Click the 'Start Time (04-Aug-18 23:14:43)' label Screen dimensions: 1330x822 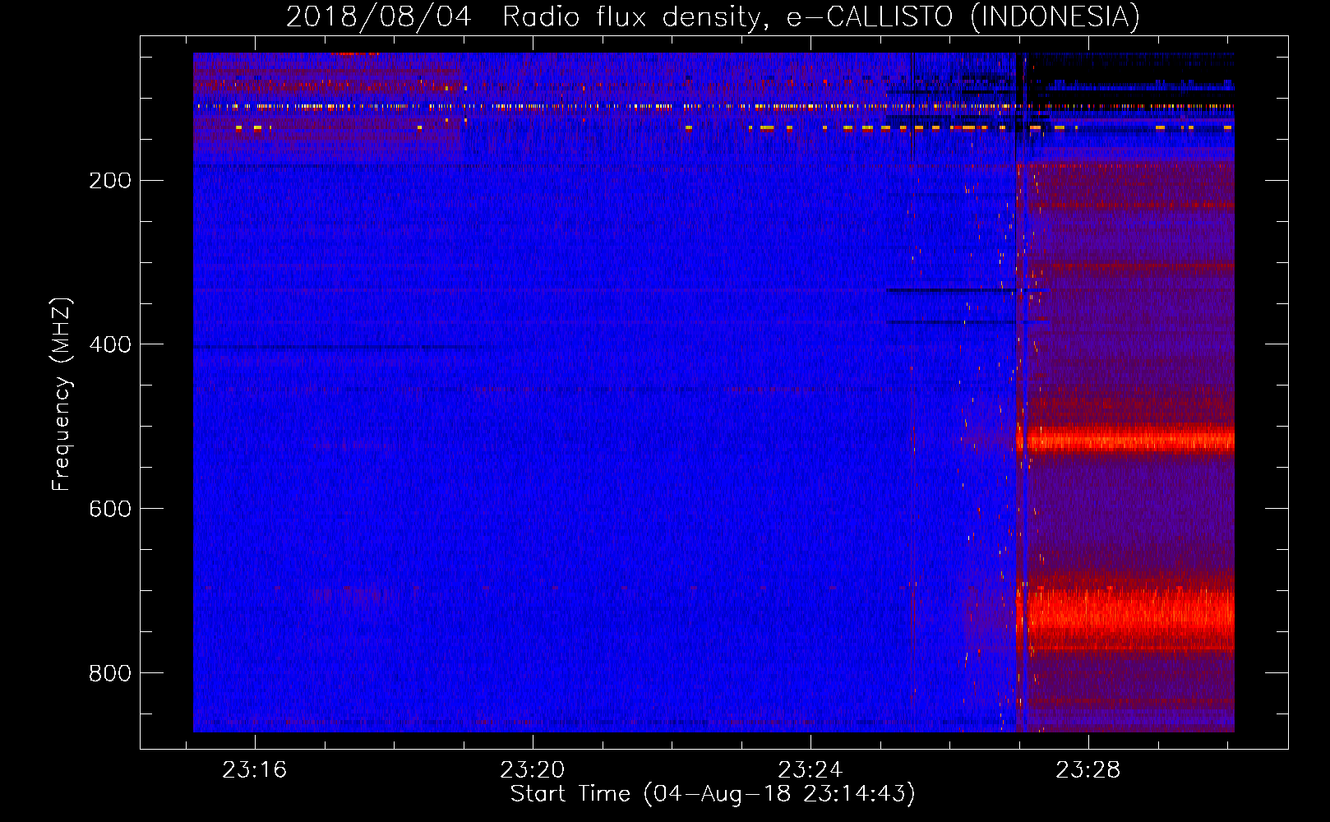tap(713, 794)
